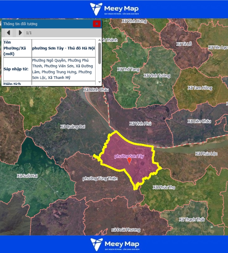The height and width of the screenshot is (253, 228).
Task: Click the Xã Vĩnh Phú area on map
Action: point(141,124)
